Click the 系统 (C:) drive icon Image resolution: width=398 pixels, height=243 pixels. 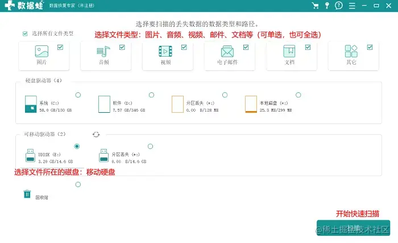point(31,104)
